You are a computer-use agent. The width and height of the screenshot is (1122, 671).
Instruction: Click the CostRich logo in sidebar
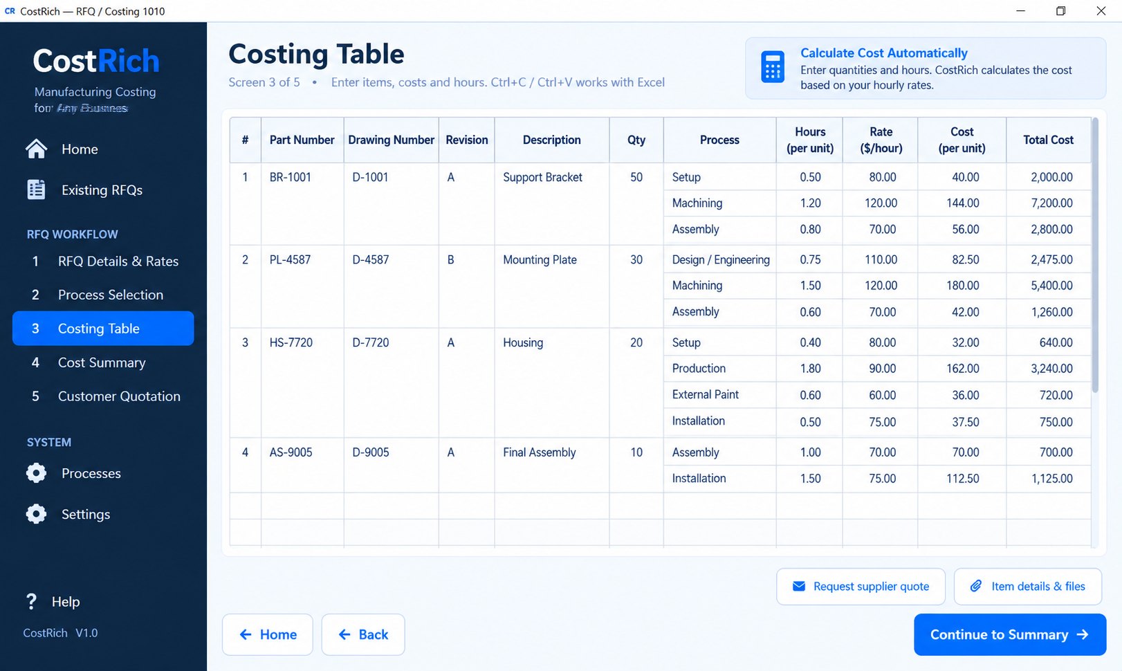click(x=96, y=61)
